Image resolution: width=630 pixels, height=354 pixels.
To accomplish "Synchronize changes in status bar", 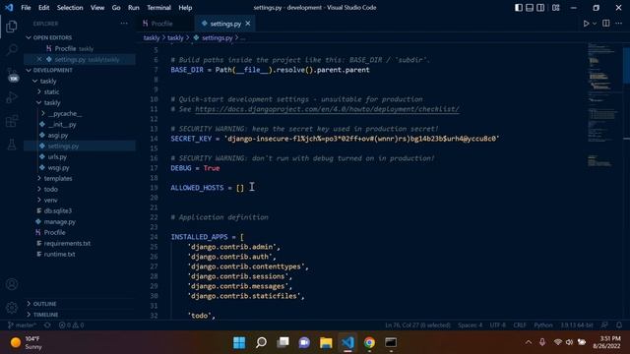I will coord(47,325).
